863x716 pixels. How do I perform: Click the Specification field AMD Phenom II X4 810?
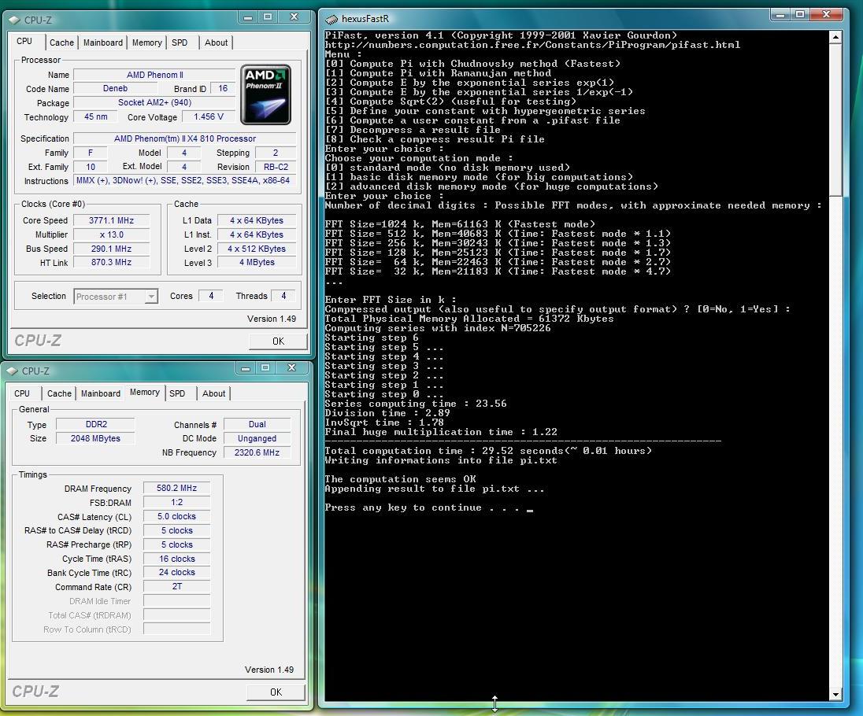point(185,138)
